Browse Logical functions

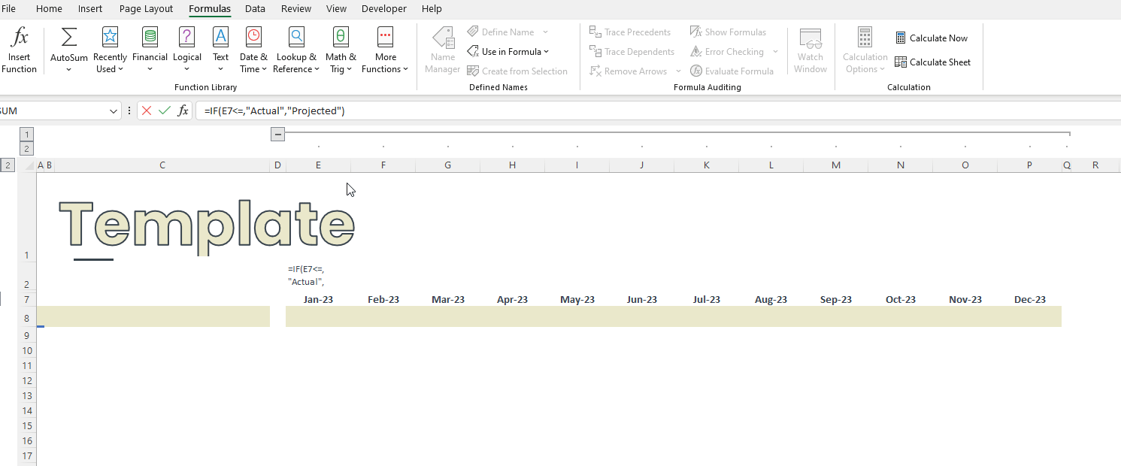pos(186,49)
